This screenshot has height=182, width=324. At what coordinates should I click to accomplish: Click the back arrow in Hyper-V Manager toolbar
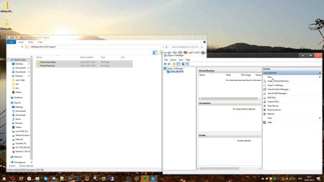pyautogui.click(x=165, y=64)
